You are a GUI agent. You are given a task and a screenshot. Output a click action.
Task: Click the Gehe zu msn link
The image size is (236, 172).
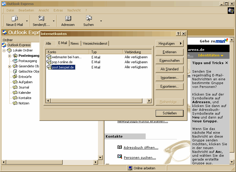click(214, 41)
